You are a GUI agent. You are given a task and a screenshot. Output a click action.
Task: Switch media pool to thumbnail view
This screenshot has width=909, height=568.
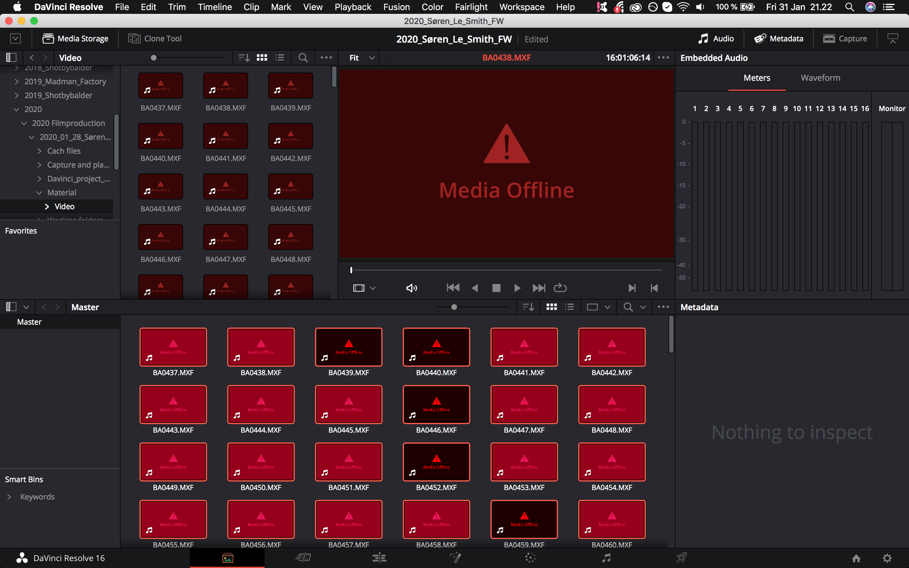(551, 307)
